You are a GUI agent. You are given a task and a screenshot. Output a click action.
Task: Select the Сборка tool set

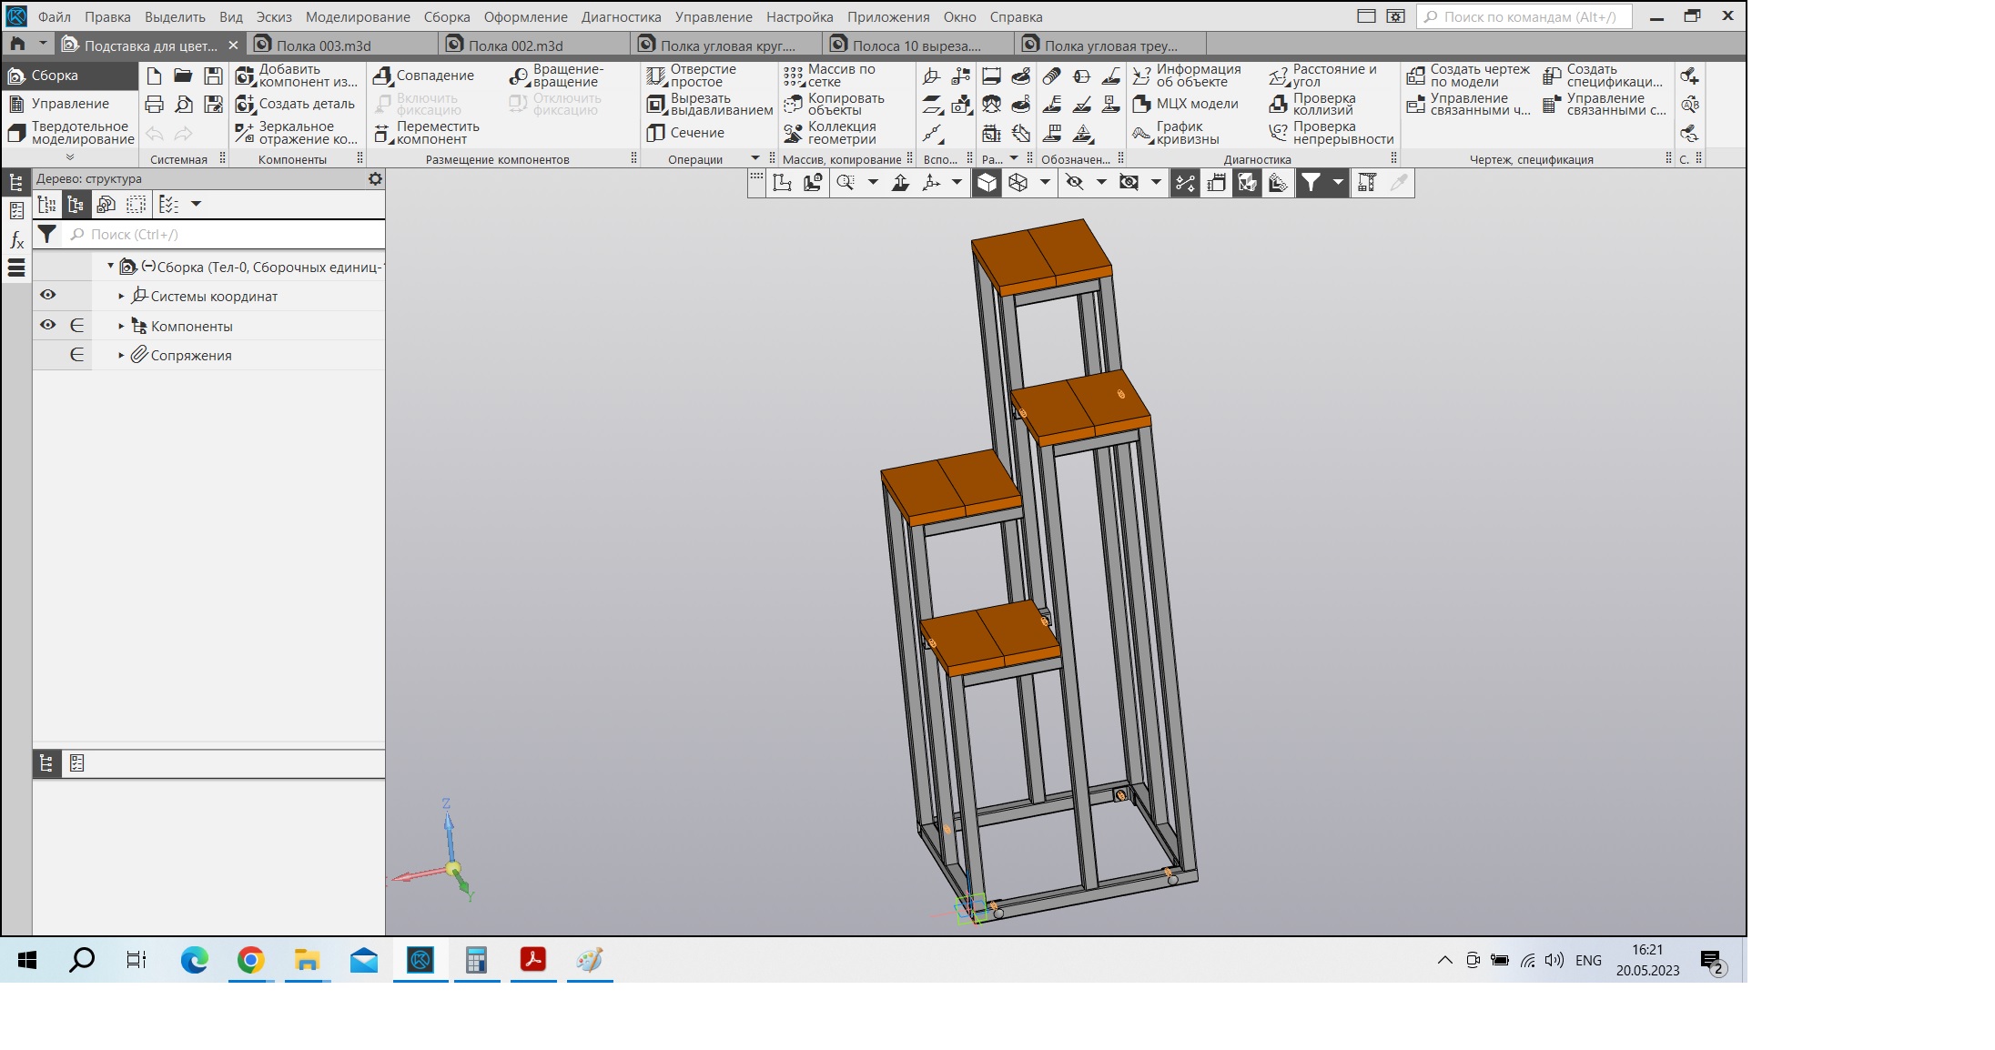[70, 76]
